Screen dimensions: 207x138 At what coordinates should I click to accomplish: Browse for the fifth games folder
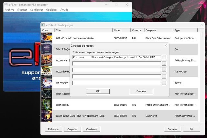pos(164,83)
